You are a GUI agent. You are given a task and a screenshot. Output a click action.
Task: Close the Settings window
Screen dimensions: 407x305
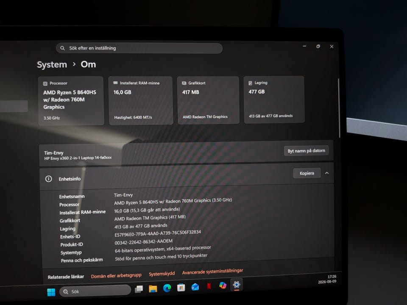pos(332,47)
